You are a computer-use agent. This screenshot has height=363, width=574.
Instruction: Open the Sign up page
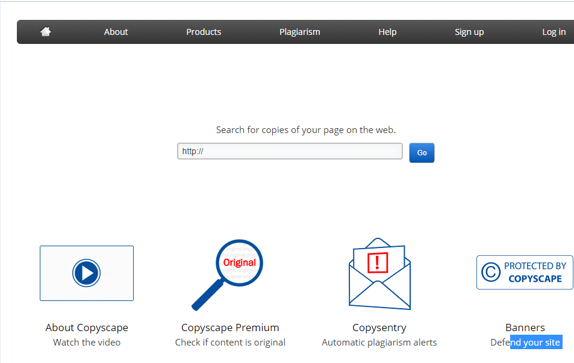click(469, 32)
